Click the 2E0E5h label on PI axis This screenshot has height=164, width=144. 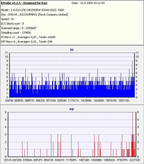(x=19, y=101)
